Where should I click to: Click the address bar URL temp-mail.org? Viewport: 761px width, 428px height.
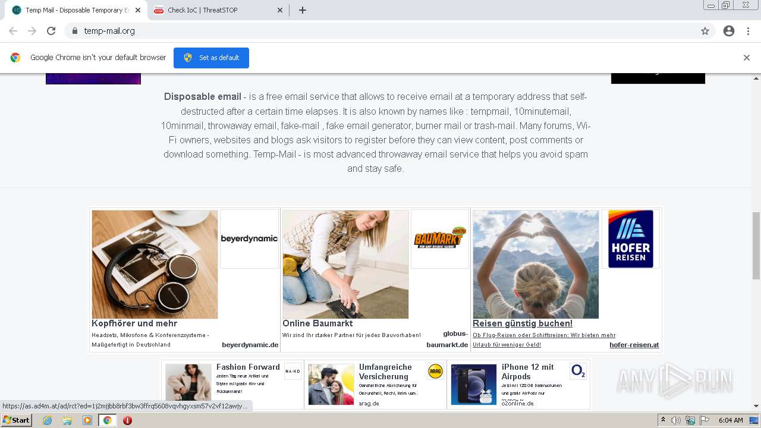pyautogui.click(x=109, y=31)
